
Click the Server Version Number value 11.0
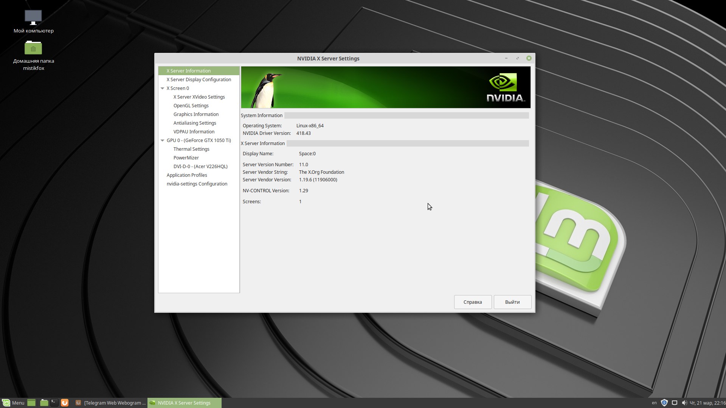303,165
